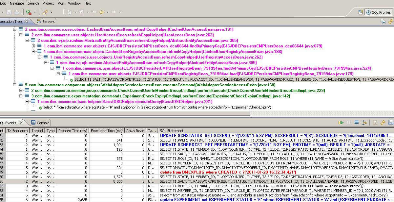Switch to the Servers tab
This screenshot has height=202, width=394.
coord(46,22)
